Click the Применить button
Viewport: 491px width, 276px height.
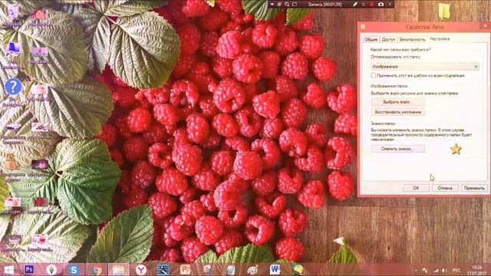(474, 188)
